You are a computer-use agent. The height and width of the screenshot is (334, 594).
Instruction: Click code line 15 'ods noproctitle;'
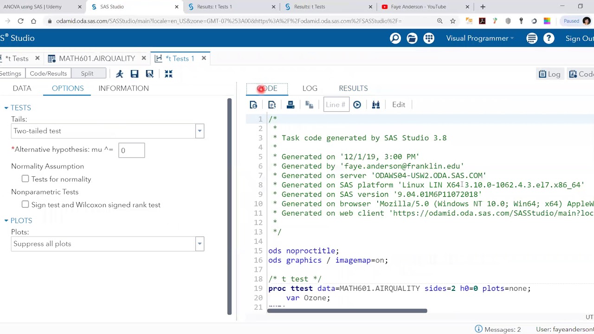click(x=303, y=251)
